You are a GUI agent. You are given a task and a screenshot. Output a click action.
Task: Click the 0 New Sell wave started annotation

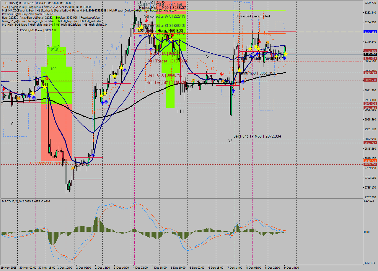click(252, 16)
